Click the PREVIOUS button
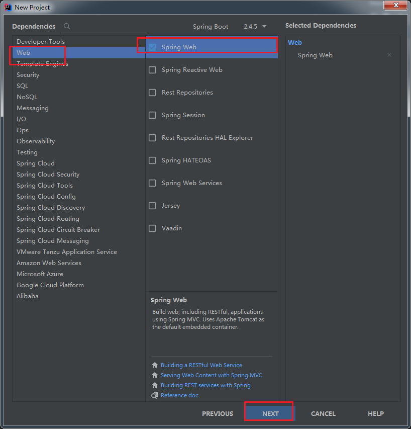 tap(218, 414)
